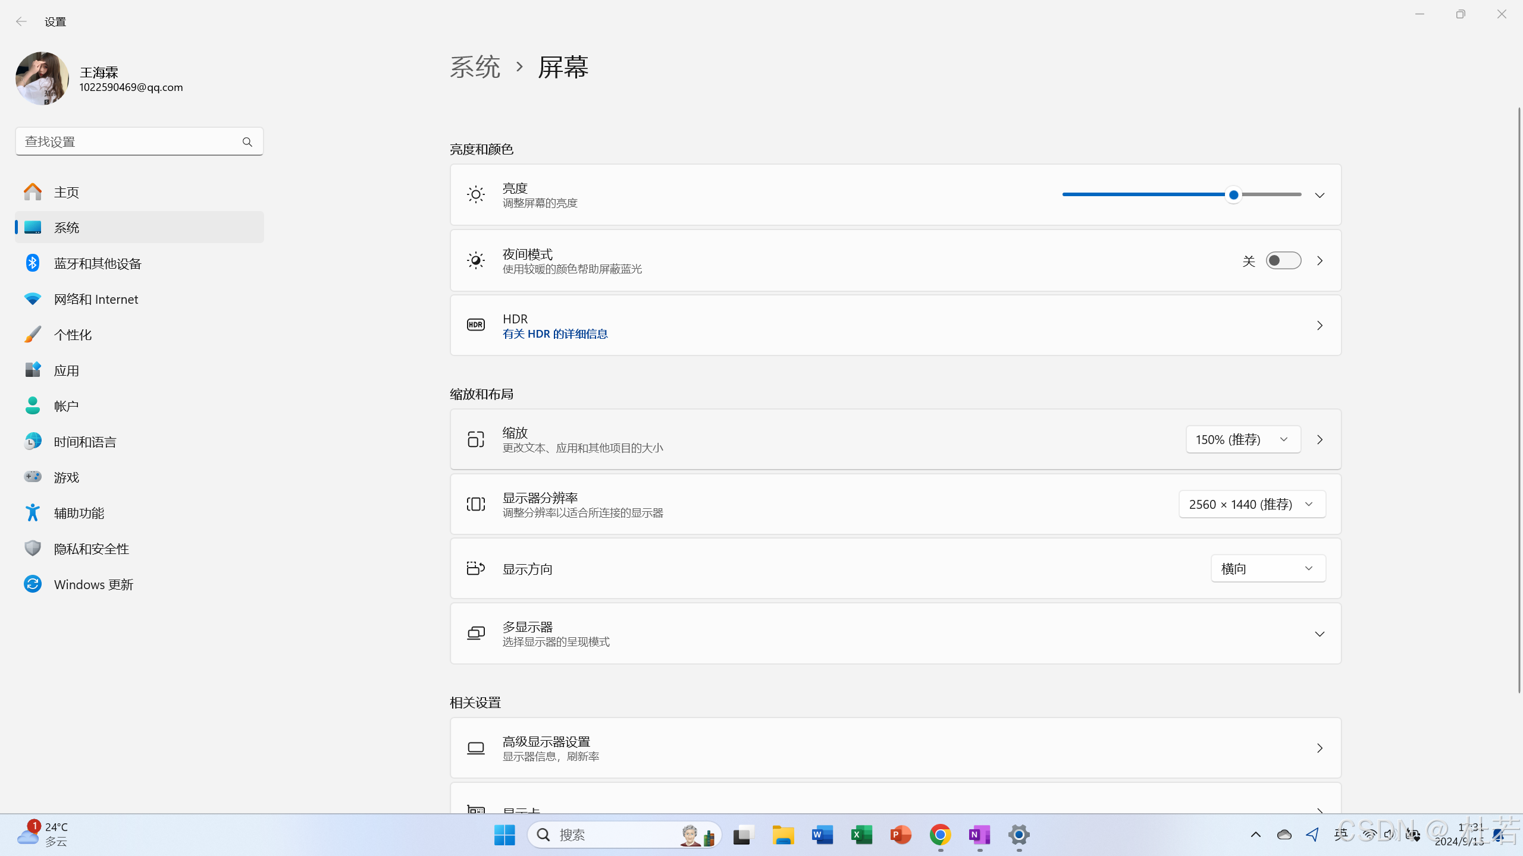The width and height of the screenshot is (1523, 856).
Task: Open the 2560 × 1440 resolution dropdown
Action: point(1252,504)
